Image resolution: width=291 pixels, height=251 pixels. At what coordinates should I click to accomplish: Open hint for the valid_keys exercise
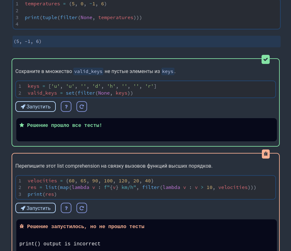point(66,107)
